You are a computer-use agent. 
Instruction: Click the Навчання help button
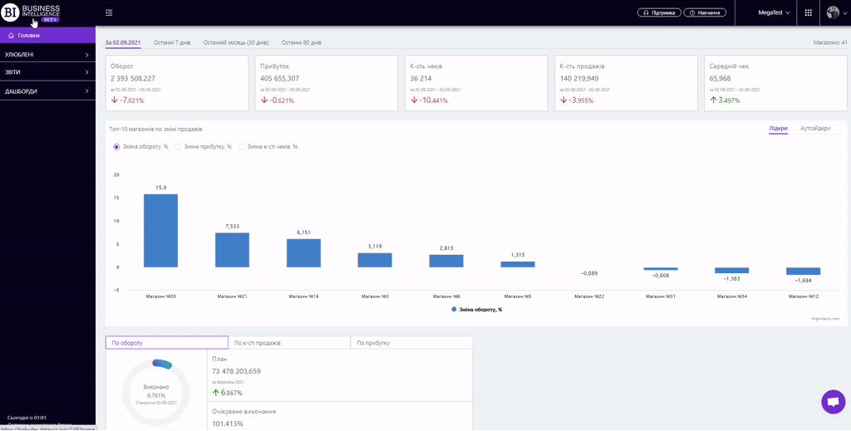[706, 13]
